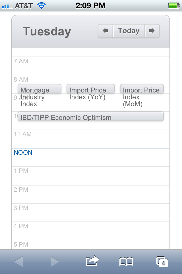Select the 11 AM time slot
The height and width of the screenshot is (274, 182).
91,139
